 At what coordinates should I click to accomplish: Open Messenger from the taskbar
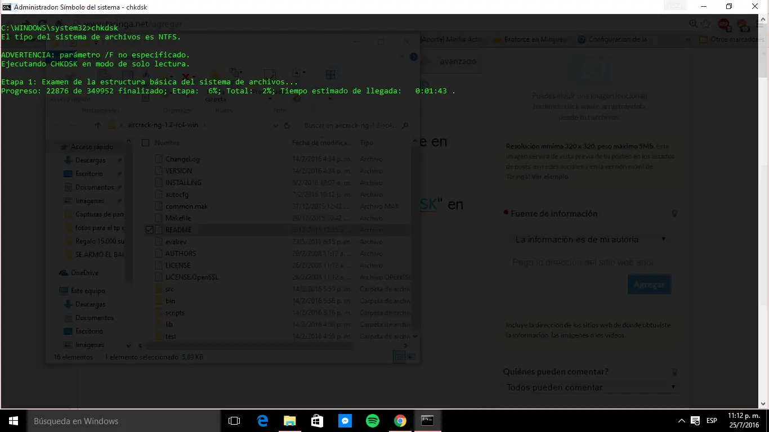click(345, 421)
